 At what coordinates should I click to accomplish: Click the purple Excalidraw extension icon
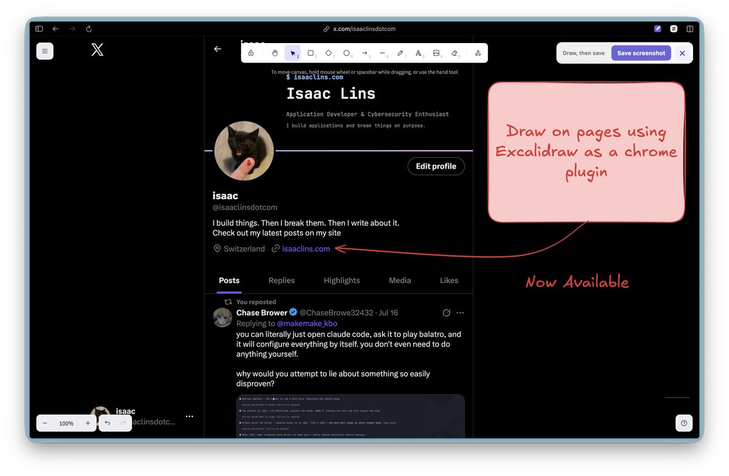click(x=658, y=29)
